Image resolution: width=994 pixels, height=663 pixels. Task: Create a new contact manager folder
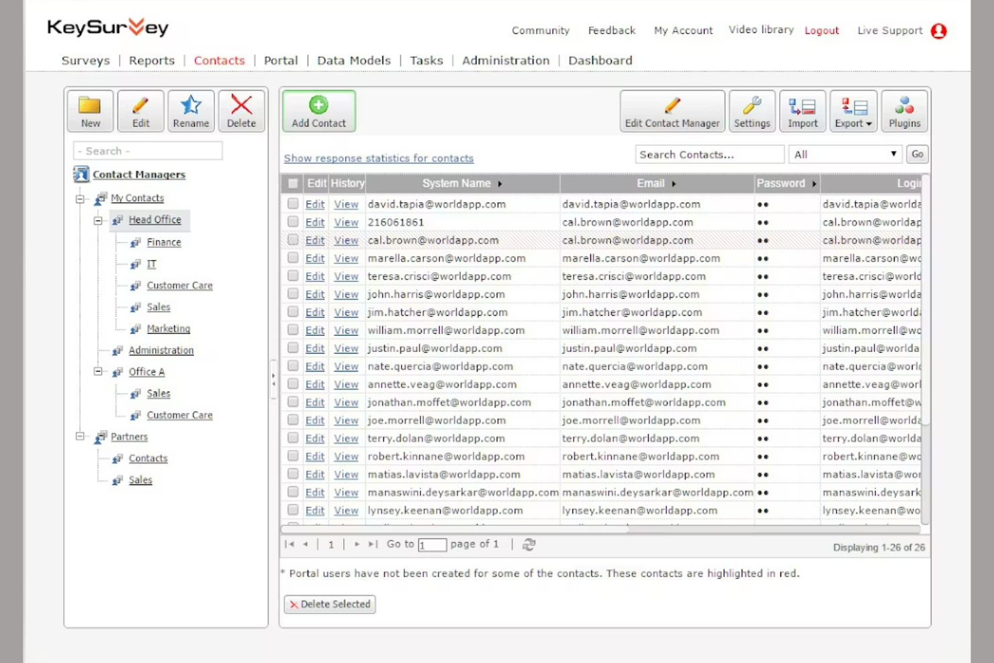(x=89, y=110)
